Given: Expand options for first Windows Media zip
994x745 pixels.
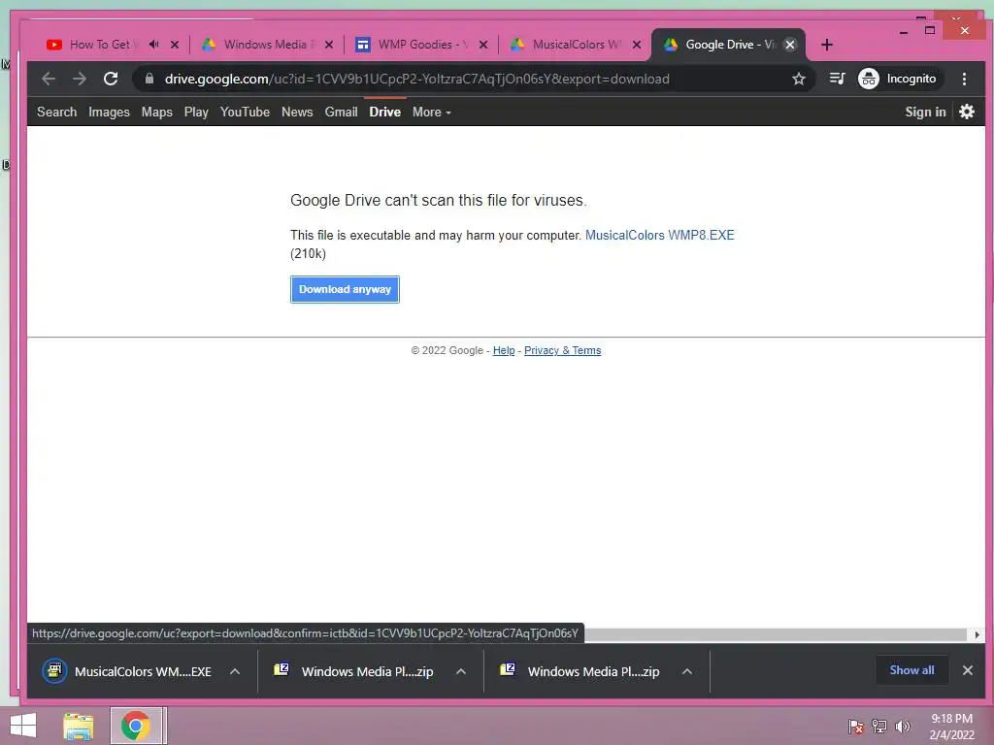Looking at the screenshot, I should tap(461, 671).
